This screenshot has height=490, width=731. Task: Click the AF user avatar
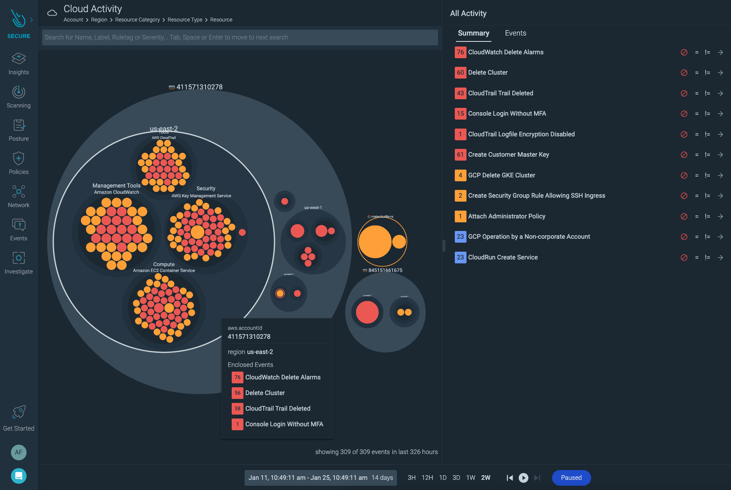(18, 452)
